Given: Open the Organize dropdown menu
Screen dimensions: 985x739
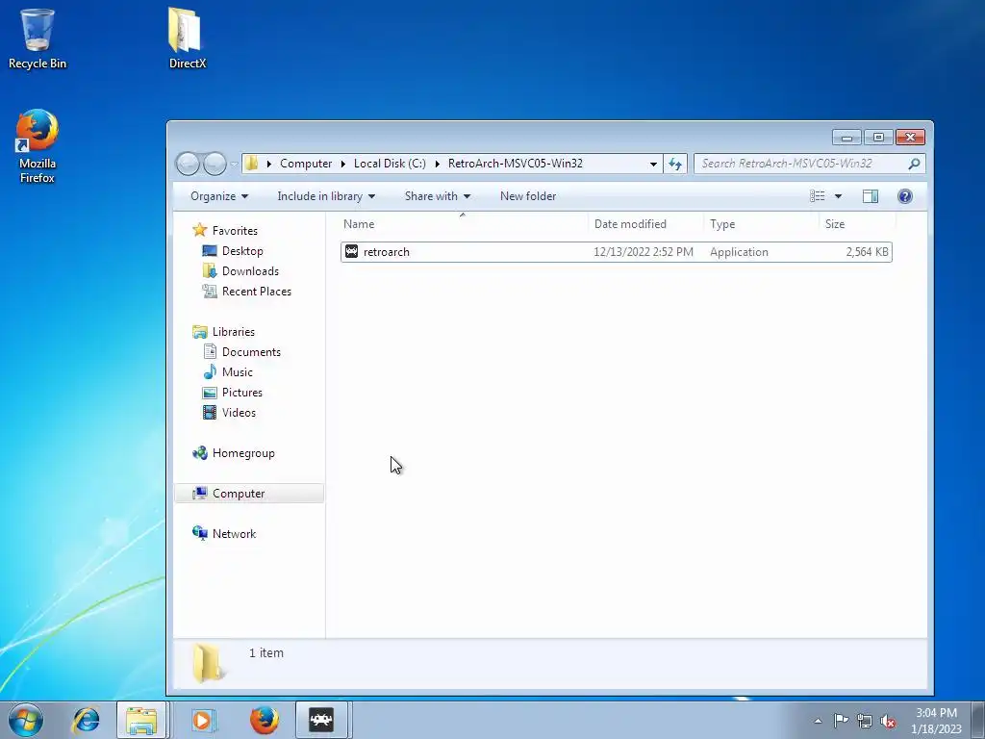Looking at the screenshot, I should coord(219,196).
